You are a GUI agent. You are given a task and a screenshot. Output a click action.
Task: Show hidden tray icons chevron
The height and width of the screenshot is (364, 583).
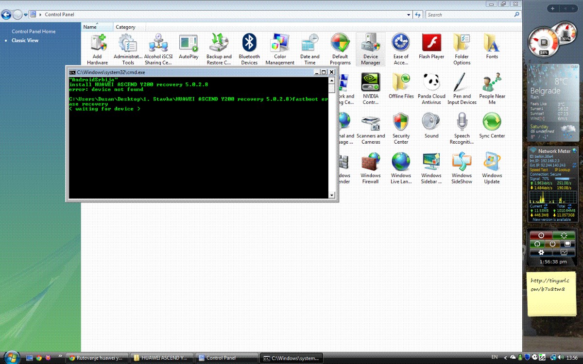click(505, 358)
